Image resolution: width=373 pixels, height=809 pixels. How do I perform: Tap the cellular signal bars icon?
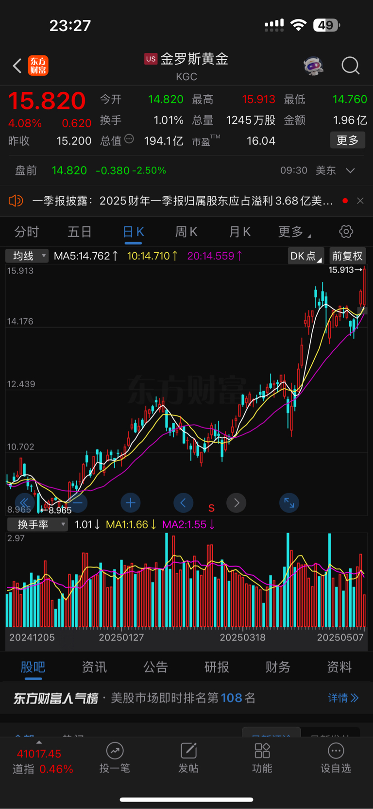coord(274,25)
